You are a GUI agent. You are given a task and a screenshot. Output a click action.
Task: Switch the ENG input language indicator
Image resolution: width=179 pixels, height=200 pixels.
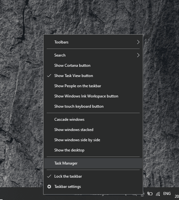[167, 194]
